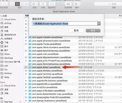Click the Share toolbar icon
122x103 pixels.
[x=43, y=4]
